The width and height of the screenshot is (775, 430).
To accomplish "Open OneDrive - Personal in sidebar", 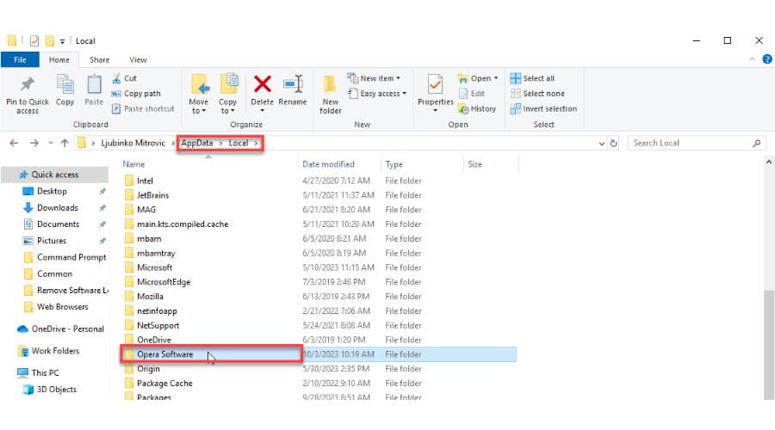I will [67, 329].
